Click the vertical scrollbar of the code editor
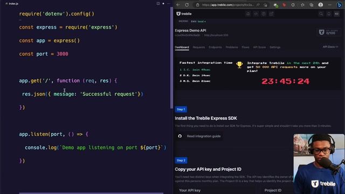This screenshot has height=194, width=345. point(171,57)
